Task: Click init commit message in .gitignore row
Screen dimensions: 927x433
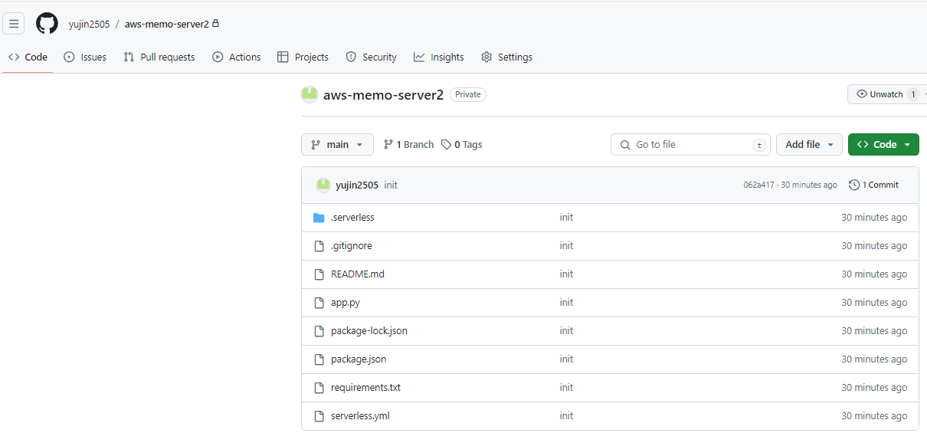Action: click(566, 246)
